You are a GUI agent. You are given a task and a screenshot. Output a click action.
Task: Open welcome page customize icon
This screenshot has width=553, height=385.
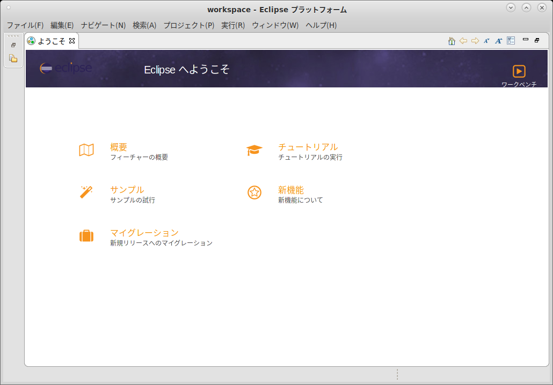pyautogui.click(x=511, y=41)
